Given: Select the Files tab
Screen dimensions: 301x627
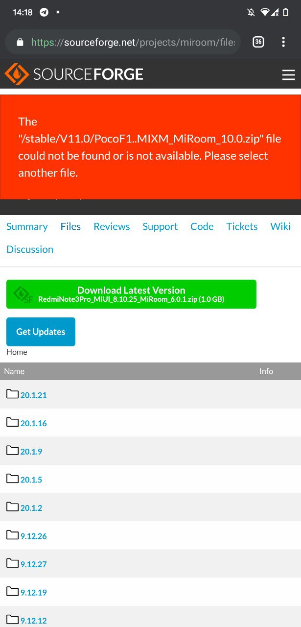Looking at the screenshot, I should tap(70, 226).
